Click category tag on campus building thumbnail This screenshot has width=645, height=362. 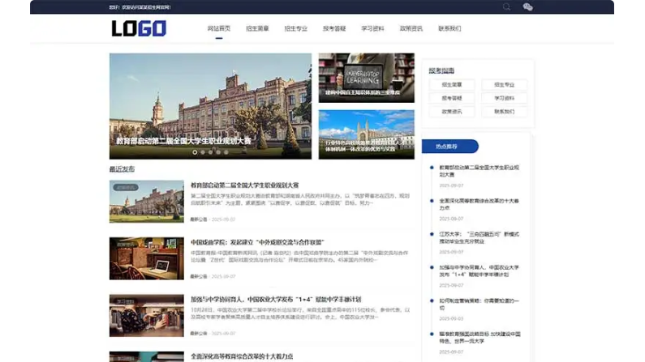pos(126,187)
